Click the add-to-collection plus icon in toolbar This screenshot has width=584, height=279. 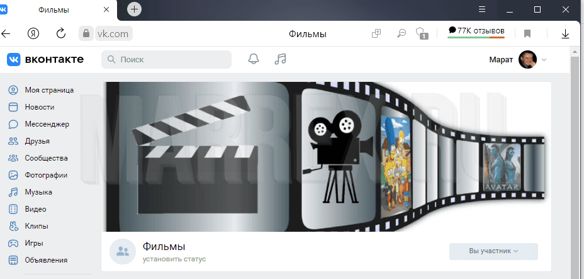coord(376,33)
